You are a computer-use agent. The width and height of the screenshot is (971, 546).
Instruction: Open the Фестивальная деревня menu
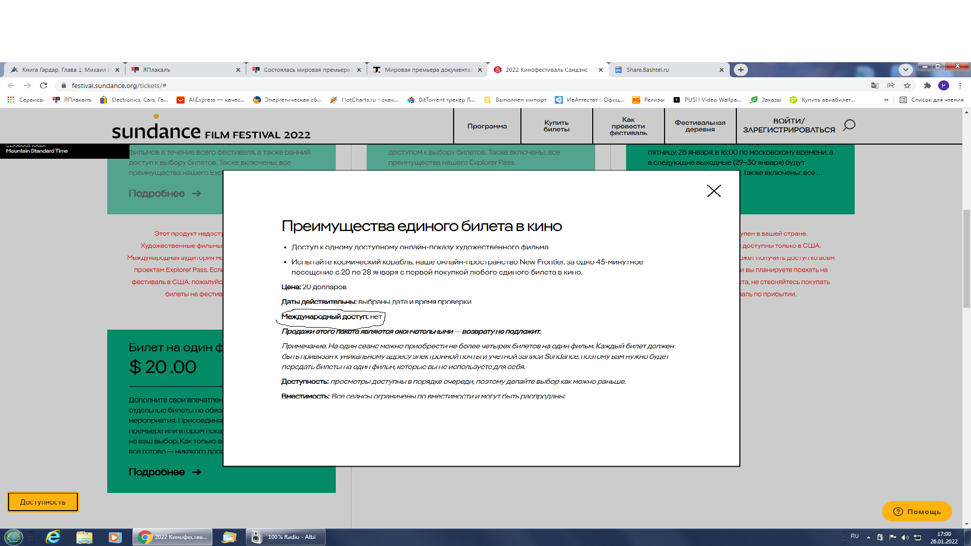[x=700, y=126]
